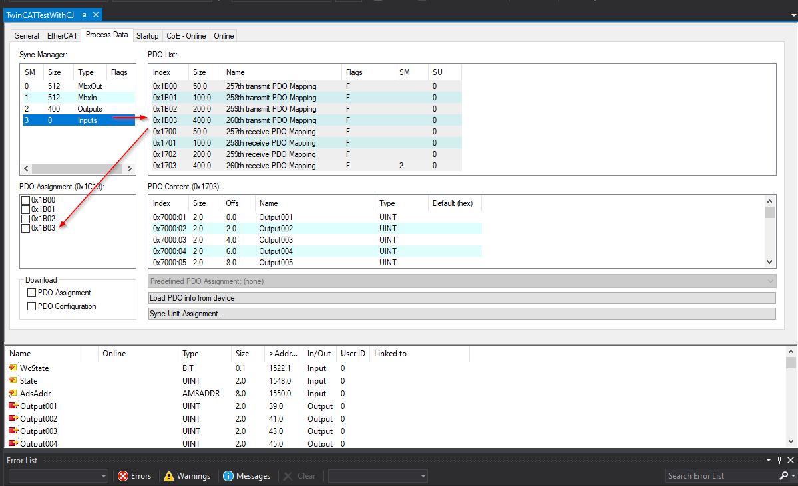
Task: Click the Search Error List magnifier icon
Action: click(x=783, y=476)
